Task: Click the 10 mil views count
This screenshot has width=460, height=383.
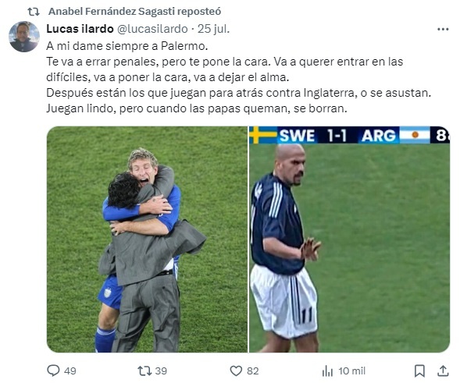Action: (x=351, y=371)
